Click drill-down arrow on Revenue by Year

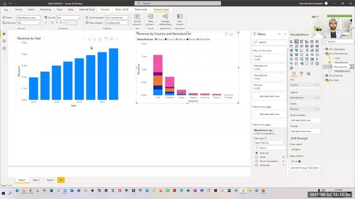89,39
